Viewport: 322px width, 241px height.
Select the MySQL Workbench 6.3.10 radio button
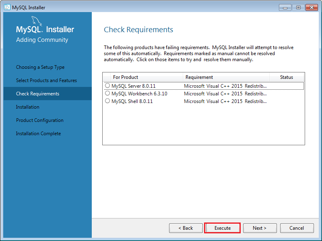(x=107, y=93)
